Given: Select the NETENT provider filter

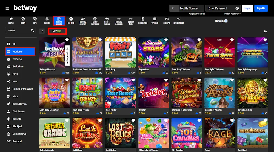Looking at the screenshot, I should point(57,31).
